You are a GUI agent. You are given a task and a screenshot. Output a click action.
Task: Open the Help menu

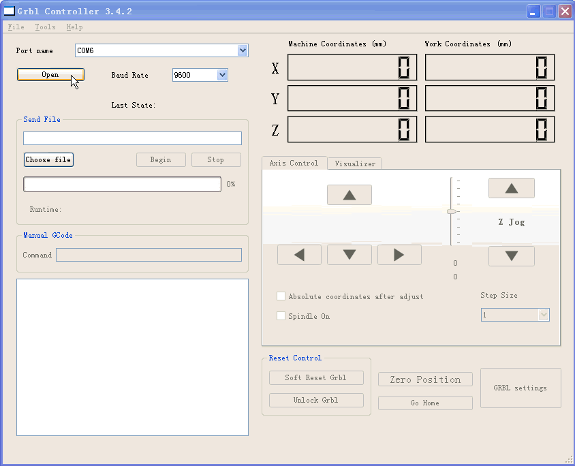[x=74, y=27]
